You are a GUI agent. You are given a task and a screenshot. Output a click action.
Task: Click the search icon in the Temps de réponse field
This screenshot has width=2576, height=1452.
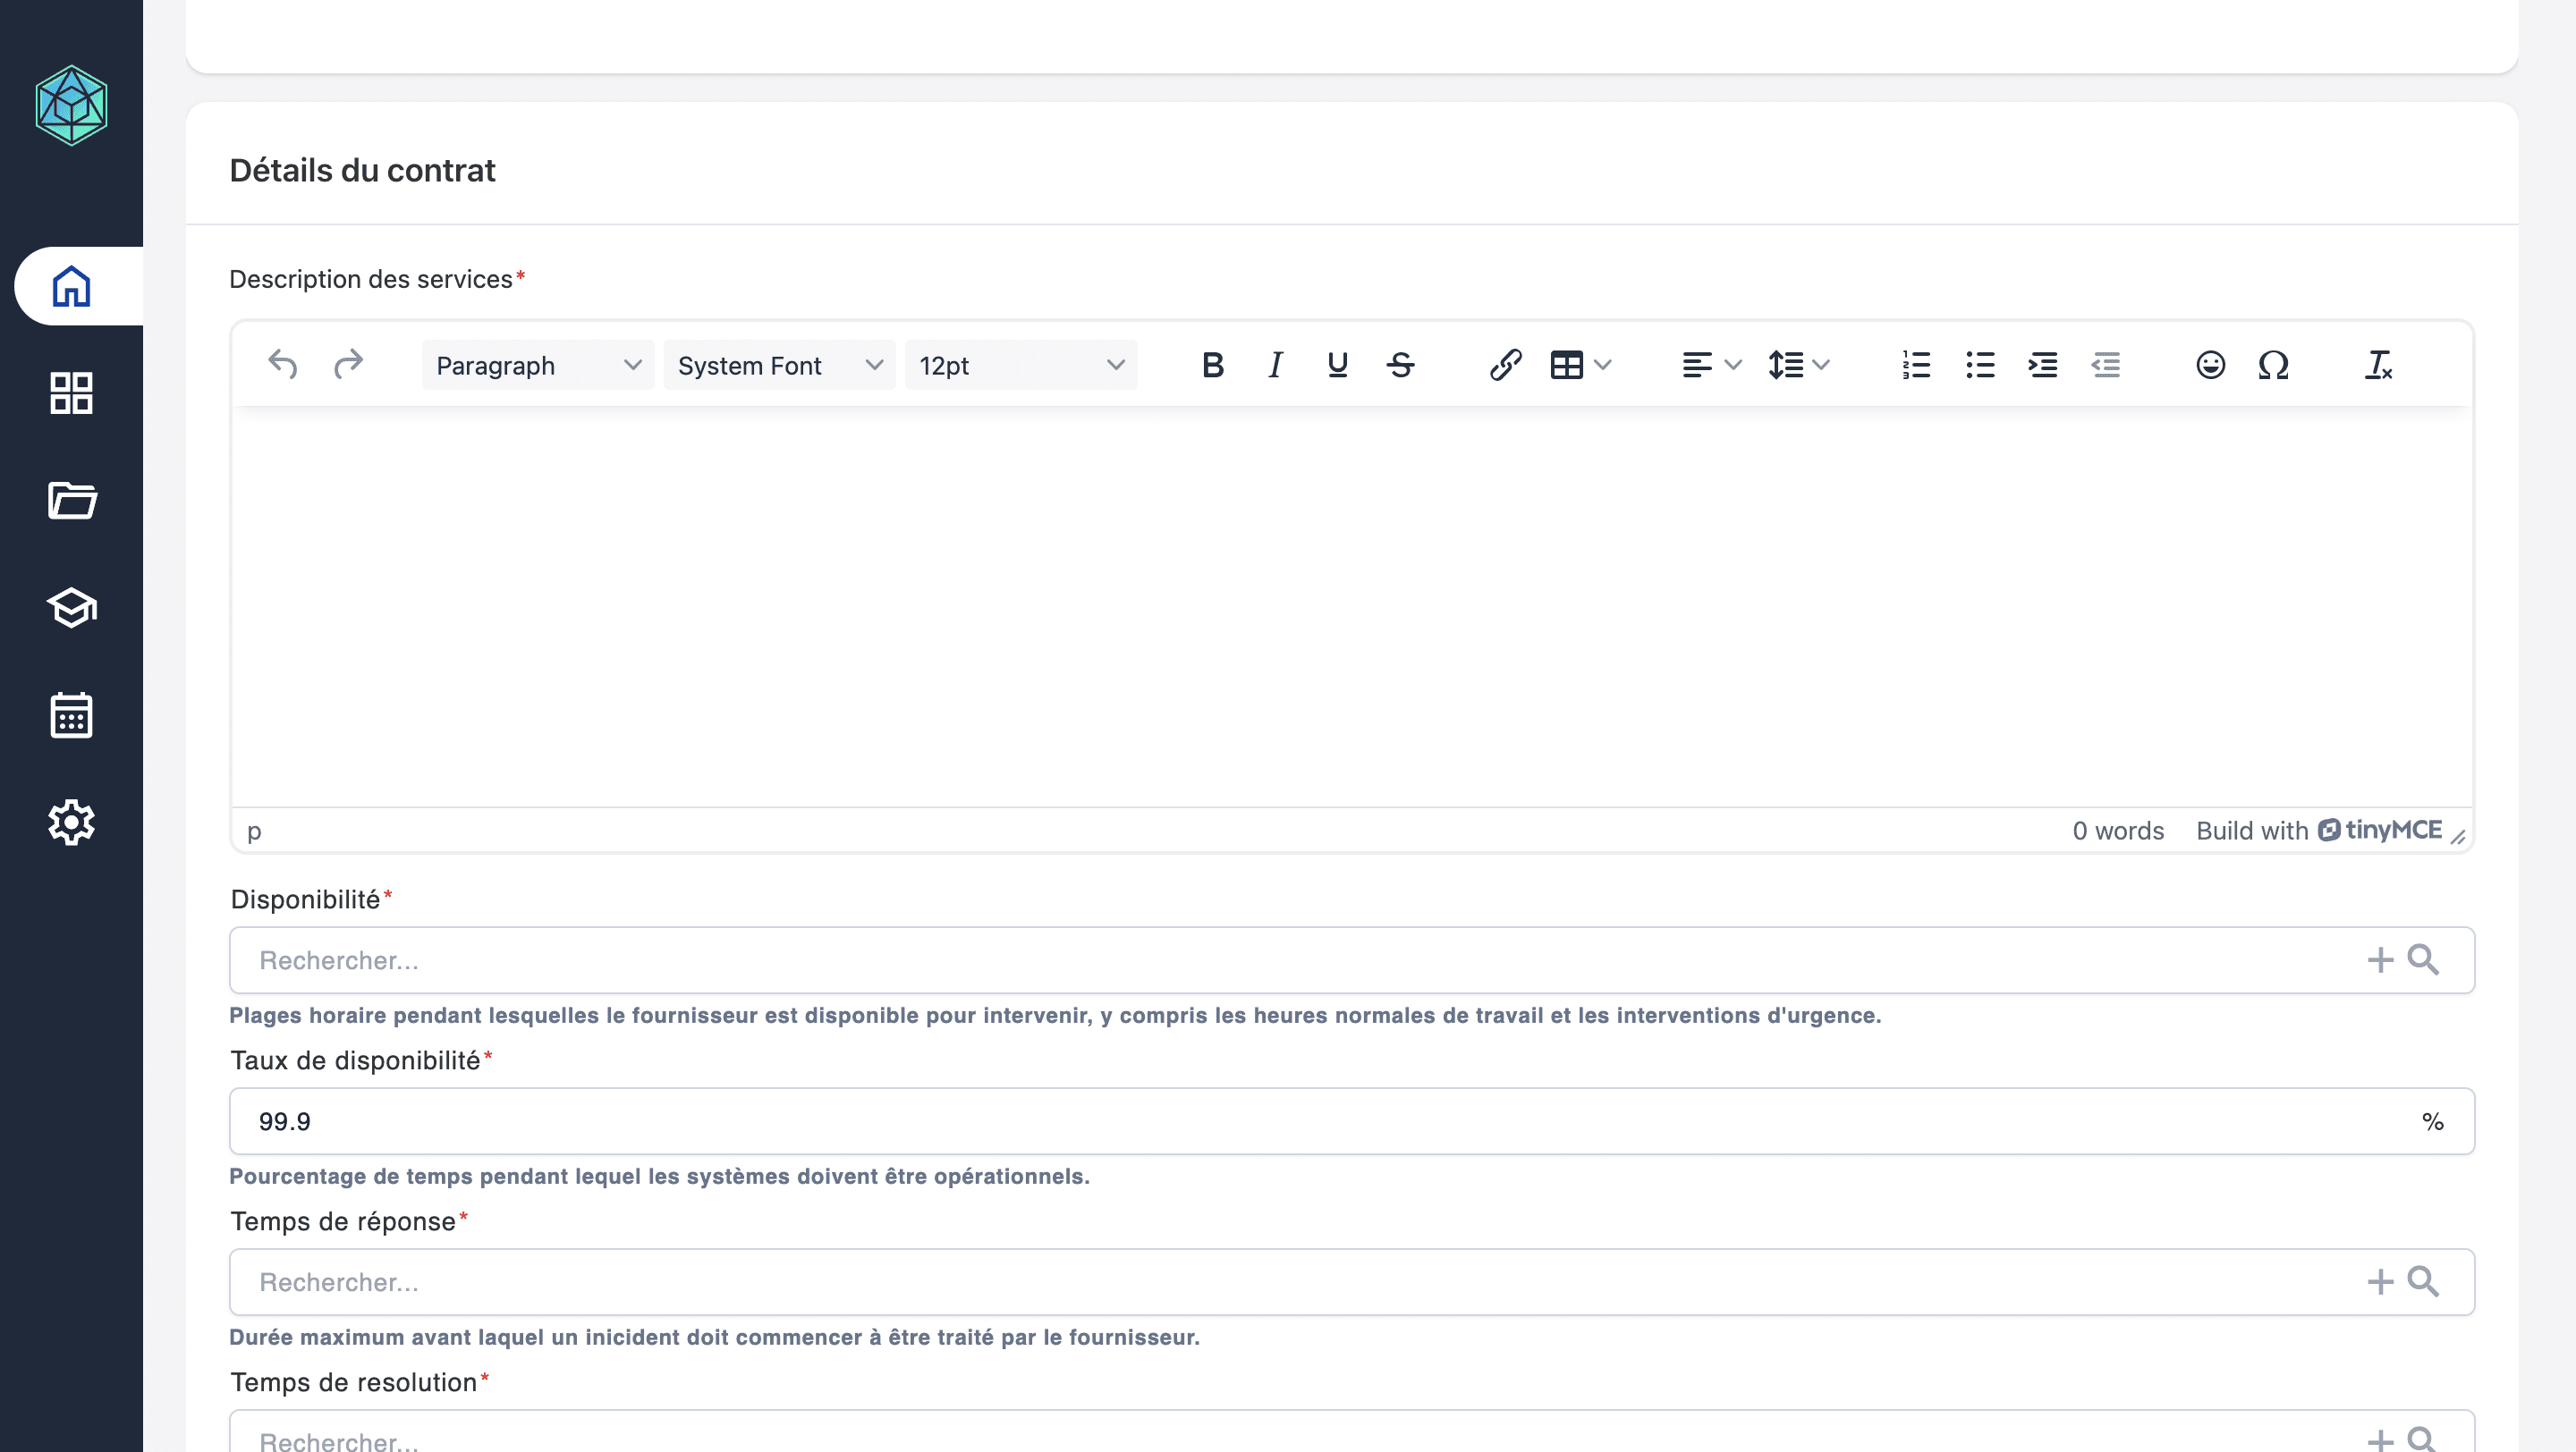[x=2423, y=1282]
